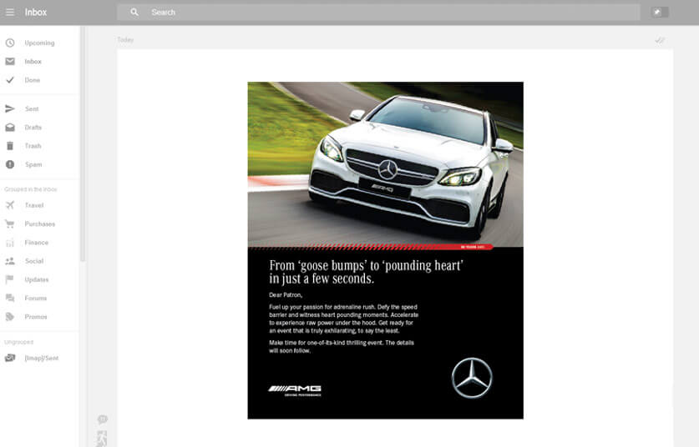Click the Spam warning icon
699x447 pixels.
[10, 164]
